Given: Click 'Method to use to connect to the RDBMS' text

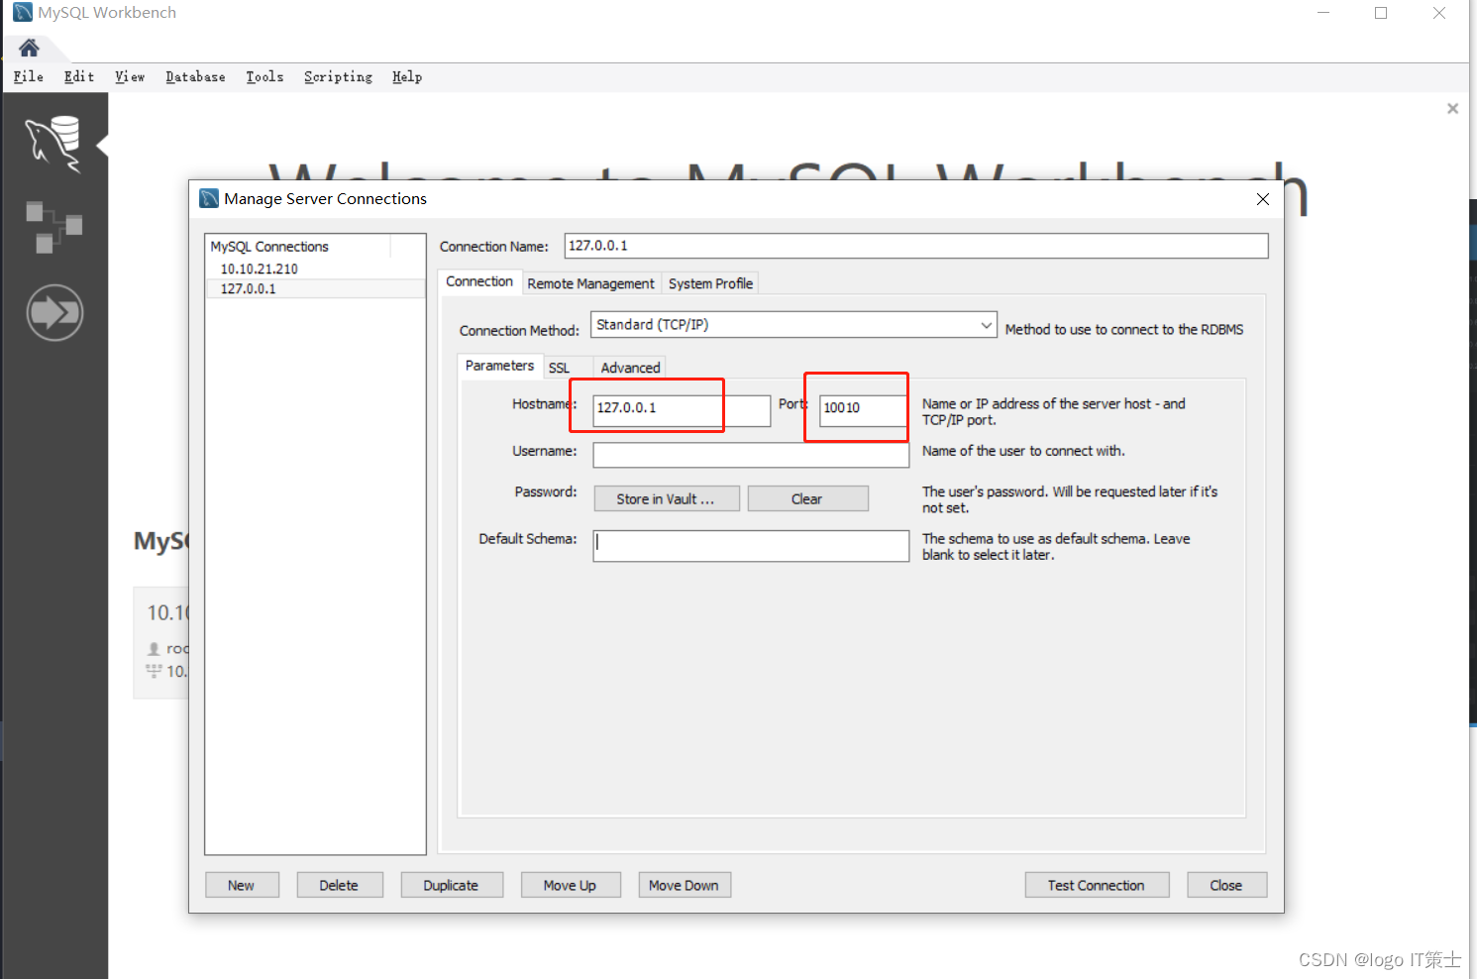Looking at the screenshot, I should click(x=1124, y=329).
